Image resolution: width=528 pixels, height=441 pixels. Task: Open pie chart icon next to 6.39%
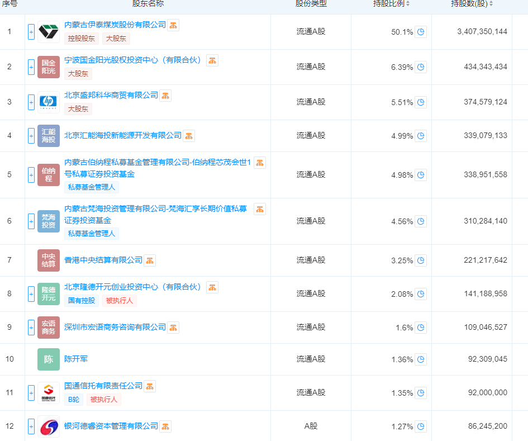[421, 67]
